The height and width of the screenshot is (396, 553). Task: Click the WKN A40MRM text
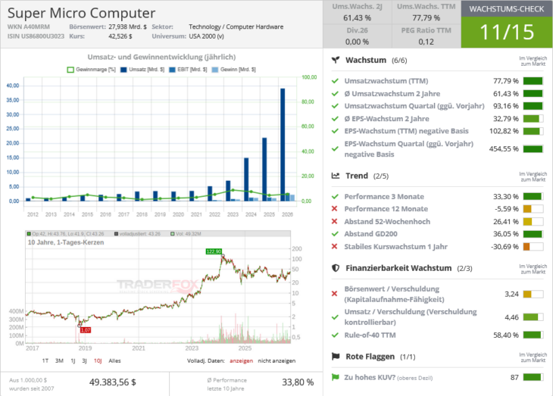[x=29, y=27]
